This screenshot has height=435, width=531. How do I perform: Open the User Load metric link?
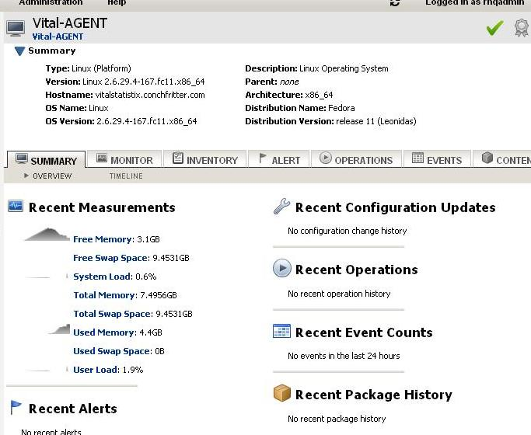[x=96, y=370]
